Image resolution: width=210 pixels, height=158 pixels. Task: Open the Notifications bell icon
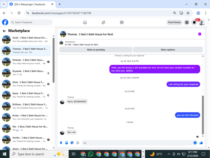click(x=194, y=22)
